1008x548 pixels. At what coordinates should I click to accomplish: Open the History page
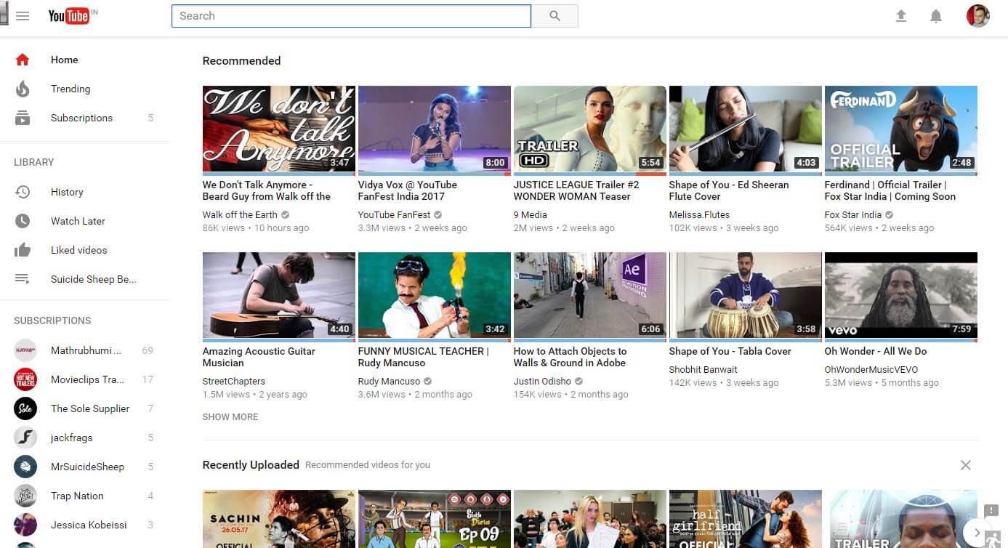[x=67, y=192]
